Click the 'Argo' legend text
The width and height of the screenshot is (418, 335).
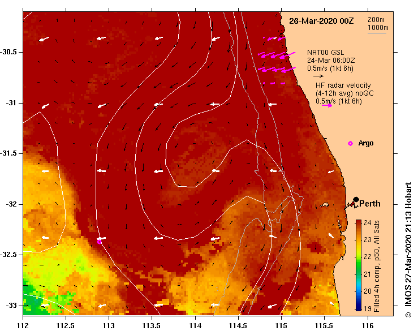[x=366, y=143]
